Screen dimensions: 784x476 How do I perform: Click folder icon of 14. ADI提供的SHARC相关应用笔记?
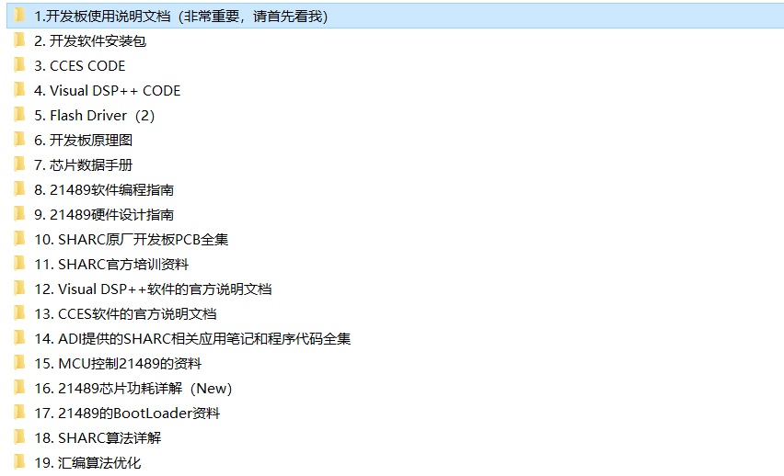[x=19, y=337]
